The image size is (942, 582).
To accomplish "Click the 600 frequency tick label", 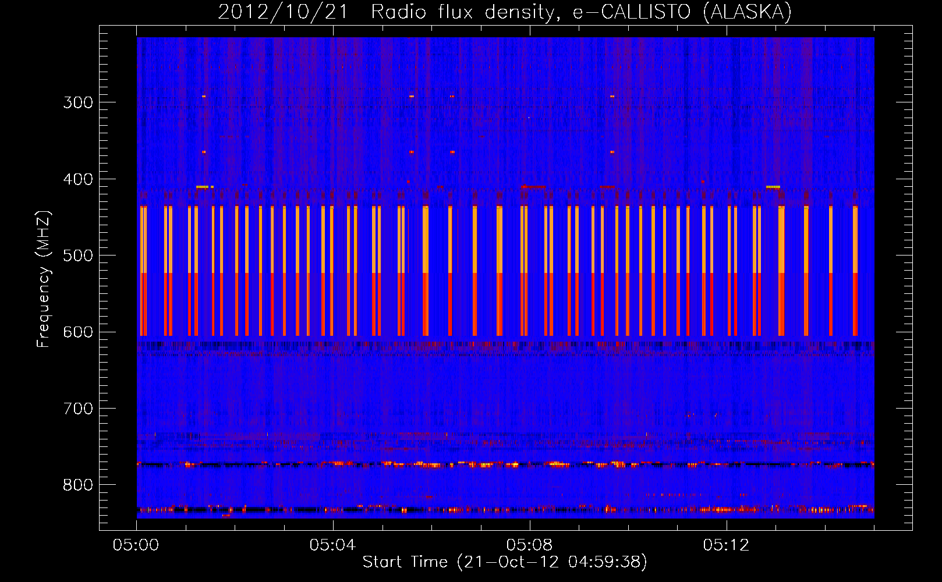I will (x=78, y=332).
